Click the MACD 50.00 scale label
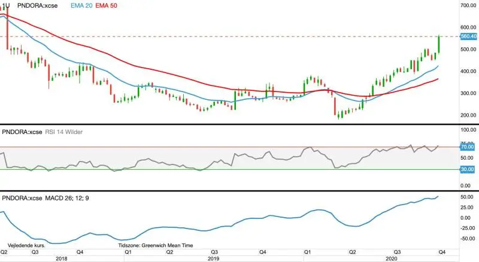479x262 pixels. [x=467, y=197]
